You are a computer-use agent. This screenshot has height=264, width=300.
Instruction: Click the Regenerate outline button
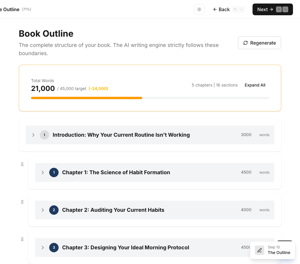[x=259, y=43]
